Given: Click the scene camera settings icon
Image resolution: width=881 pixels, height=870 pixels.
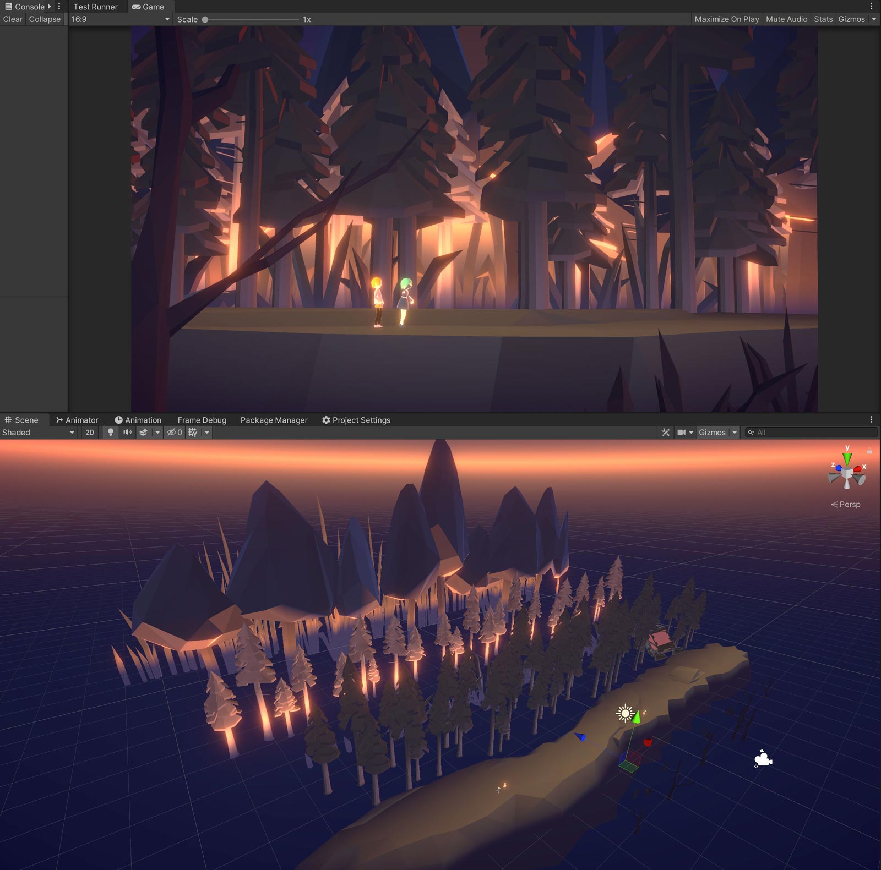Looking at the screenshot, I should pos(682,433).
